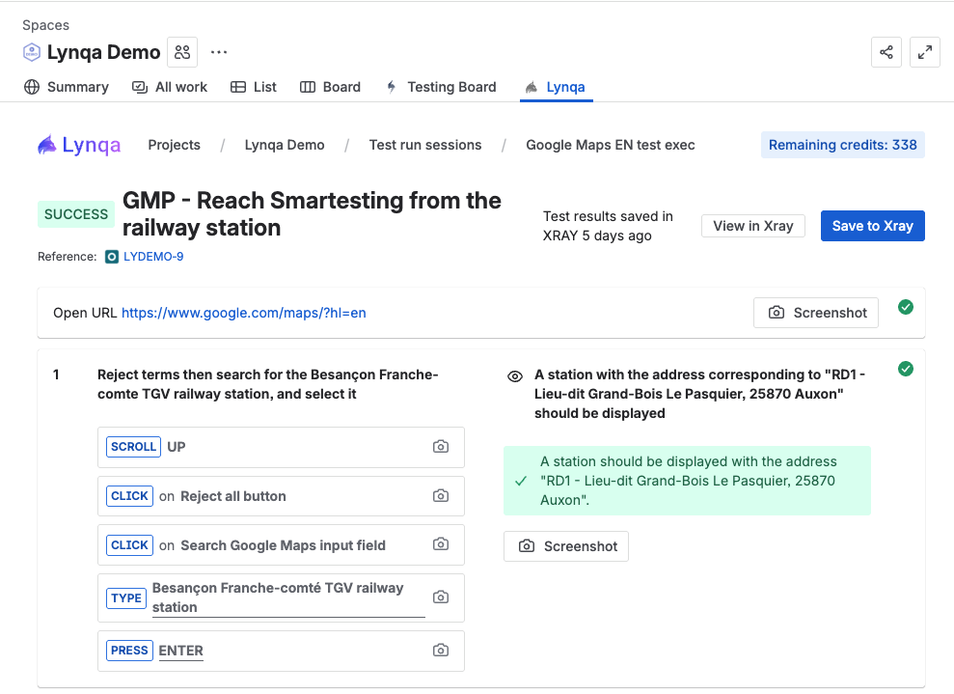Viewport: 954px width, 694px height.
Task: Open the Google Maps URL link
Action: click(243, 313)
